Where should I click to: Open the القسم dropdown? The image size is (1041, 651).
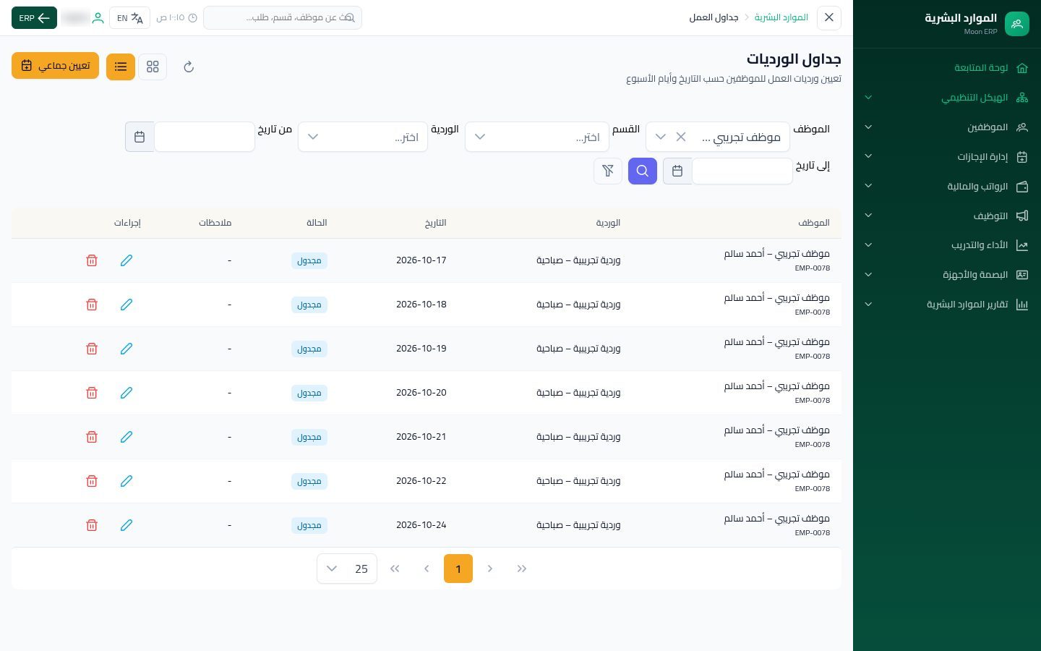click(537, 137)
